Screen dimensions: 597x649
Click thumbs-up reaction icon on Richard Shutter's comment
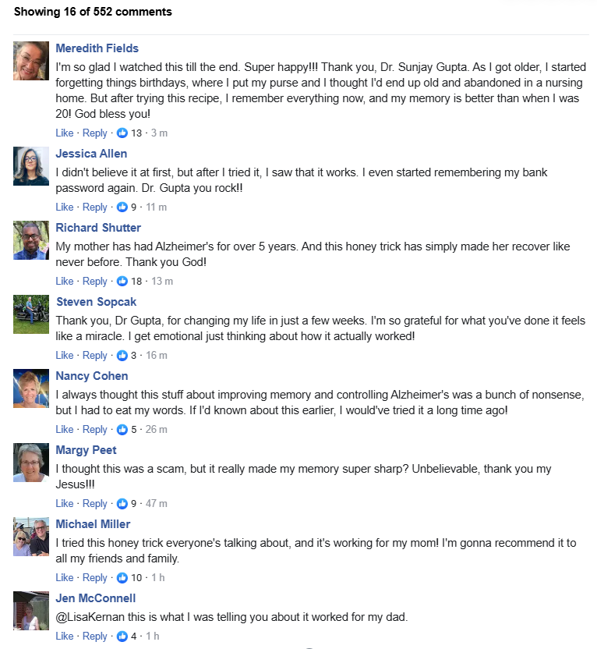click(x=122, y=281)
